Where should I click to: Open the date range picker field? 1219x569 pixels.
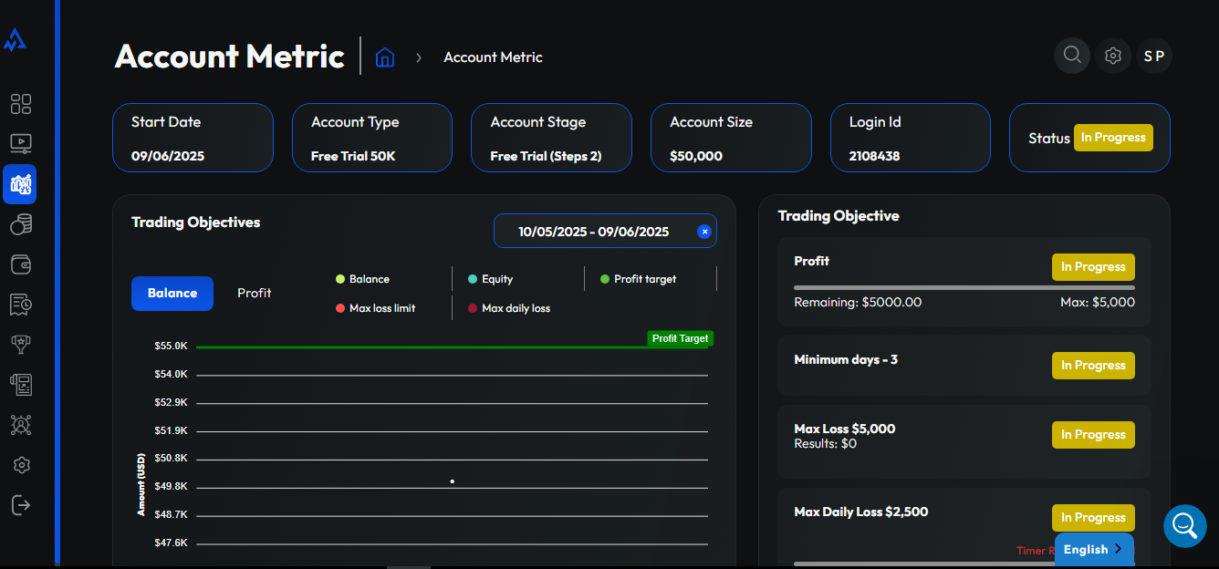point(605,232)
